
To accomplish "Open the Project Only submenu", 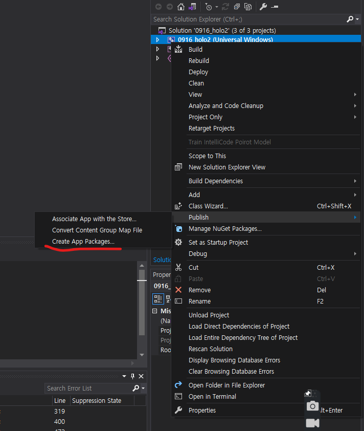I will (x=266, y=117).
